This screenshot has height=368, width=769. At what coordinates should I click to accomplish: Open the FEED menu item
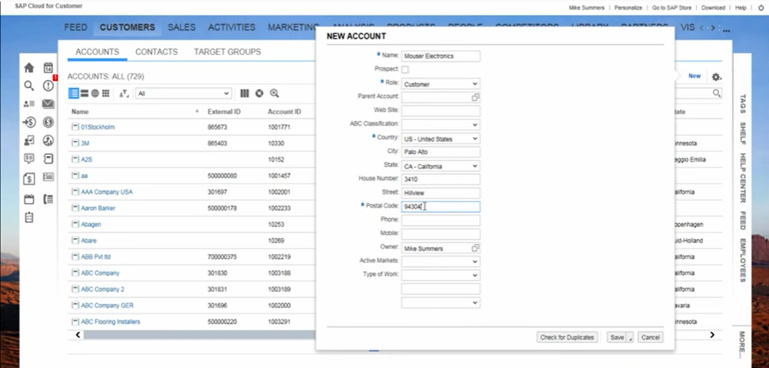pyautogui.click(x=76, y=28)
